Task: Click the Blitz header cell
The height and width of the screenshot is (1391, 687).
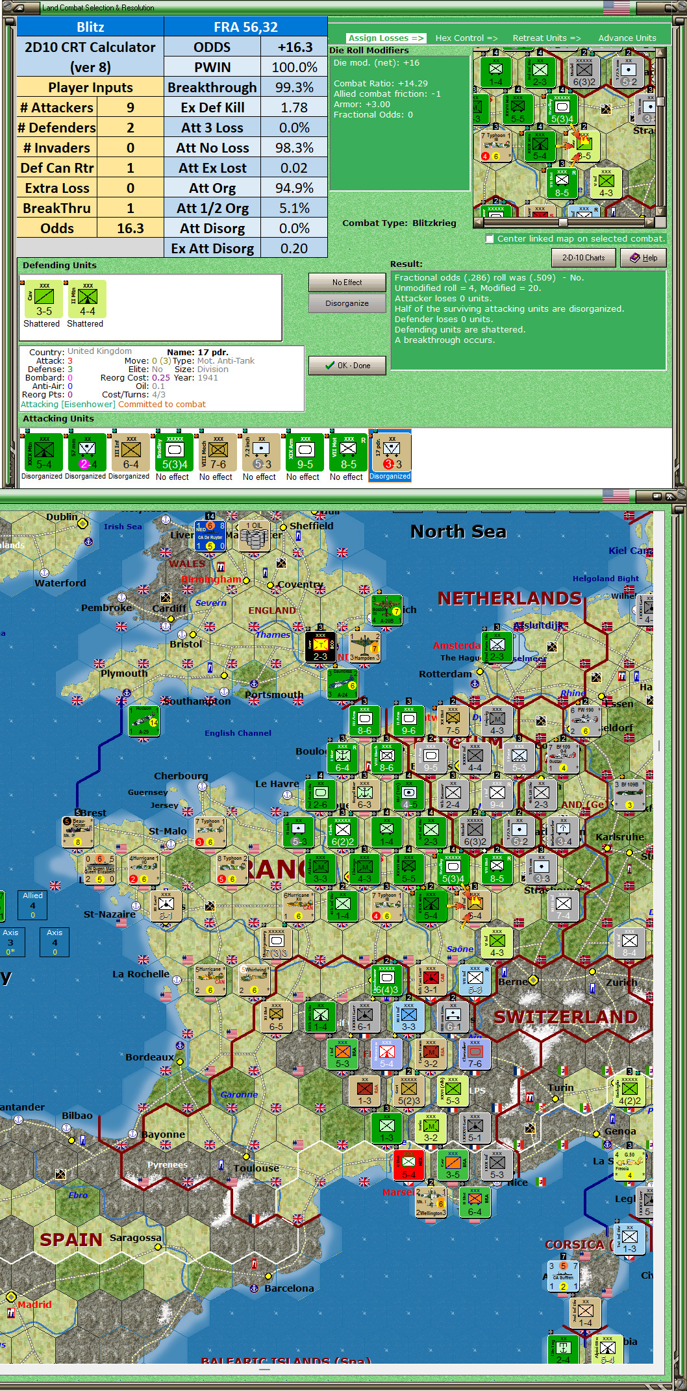Action: tap(90, 27)
